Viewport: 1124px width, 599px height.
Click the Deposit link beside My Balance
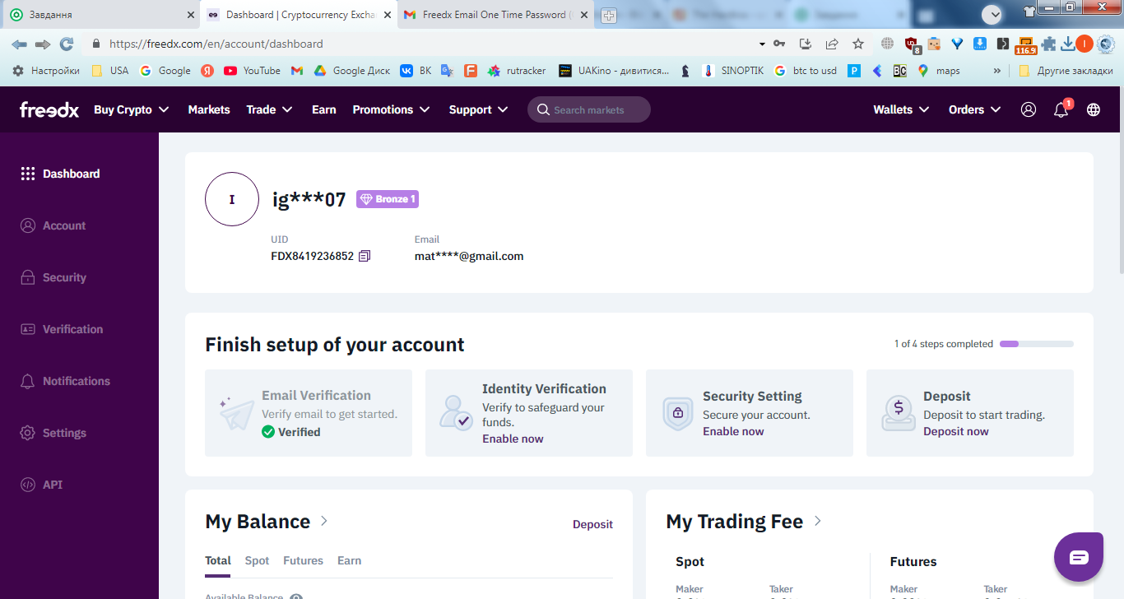coord(592,524)
